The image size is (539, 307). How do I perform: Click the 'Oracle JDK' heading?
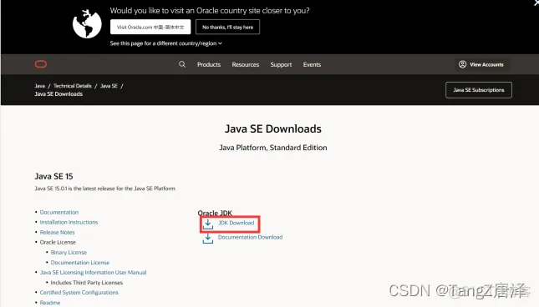coord(215,213)
